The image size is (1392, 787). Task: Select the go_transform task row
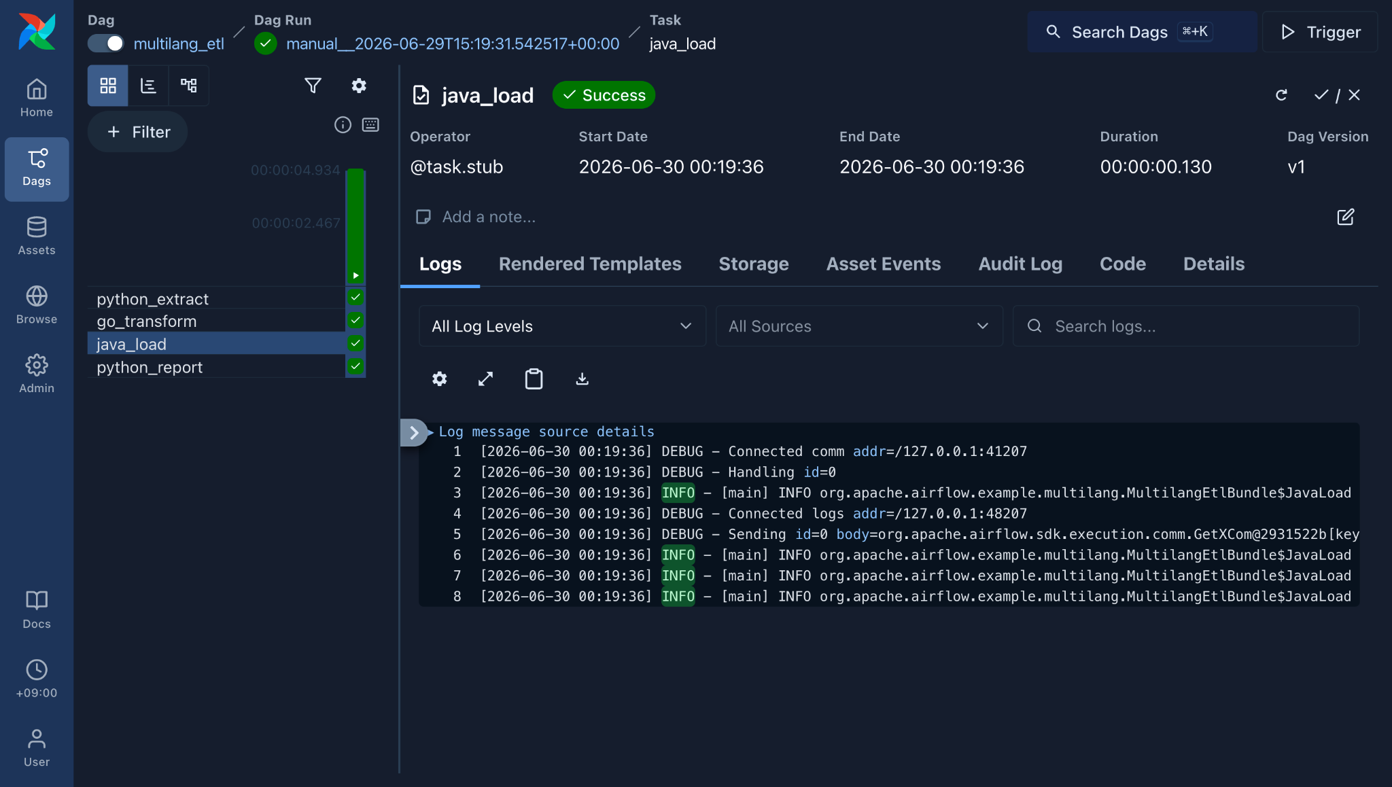point(216,321)
